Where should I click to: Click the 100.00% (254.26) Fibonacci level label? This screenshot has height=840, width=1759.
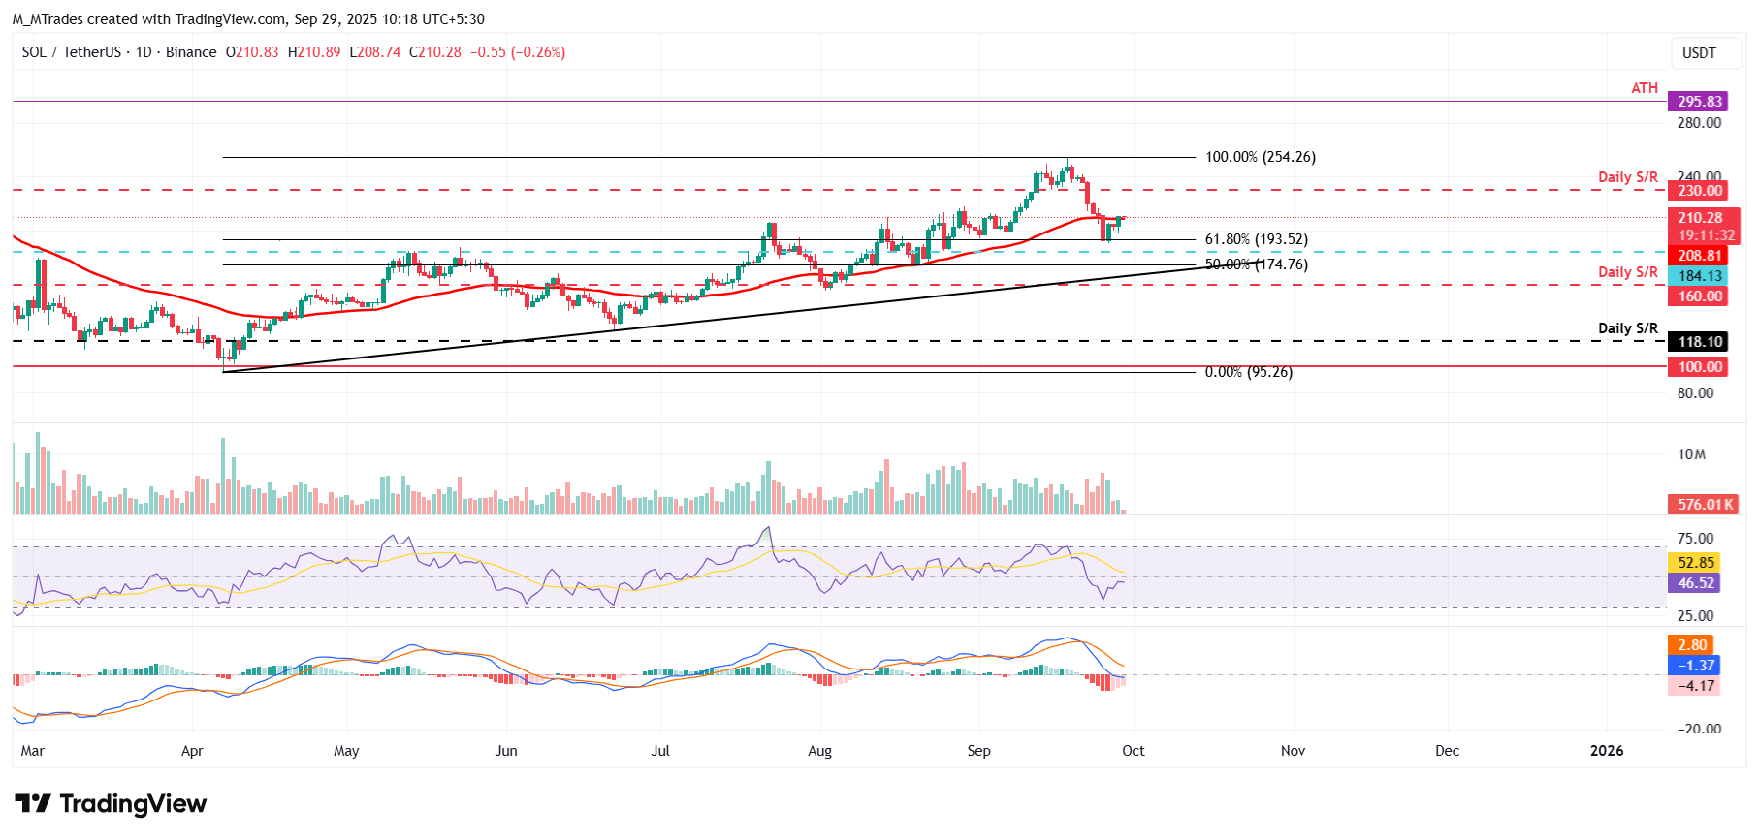pos(1260,157)
